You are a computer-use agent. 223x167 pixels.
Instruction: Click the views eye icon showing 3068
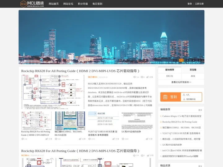coord(123,139)
